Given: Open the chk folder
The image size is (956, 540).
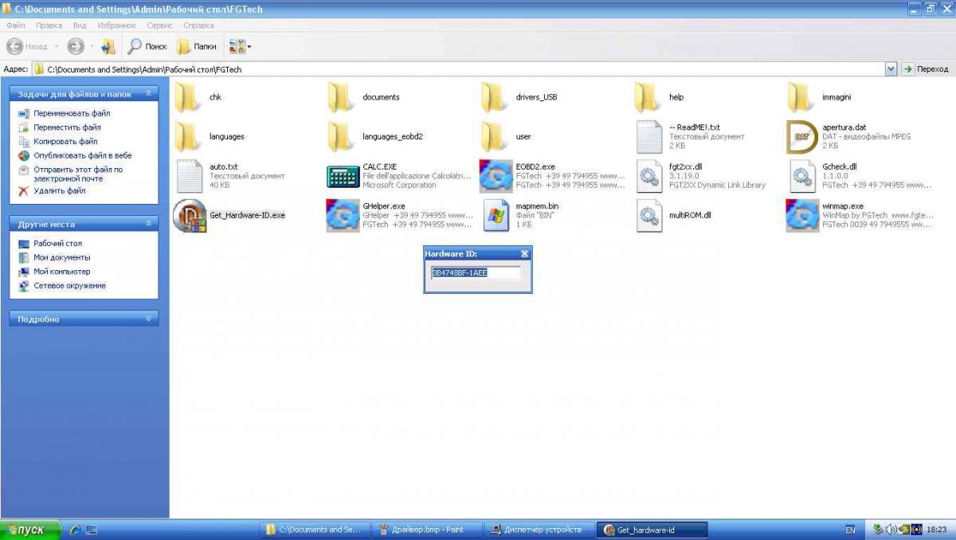Looking at the screenshot, I should [x=189, y=97].
